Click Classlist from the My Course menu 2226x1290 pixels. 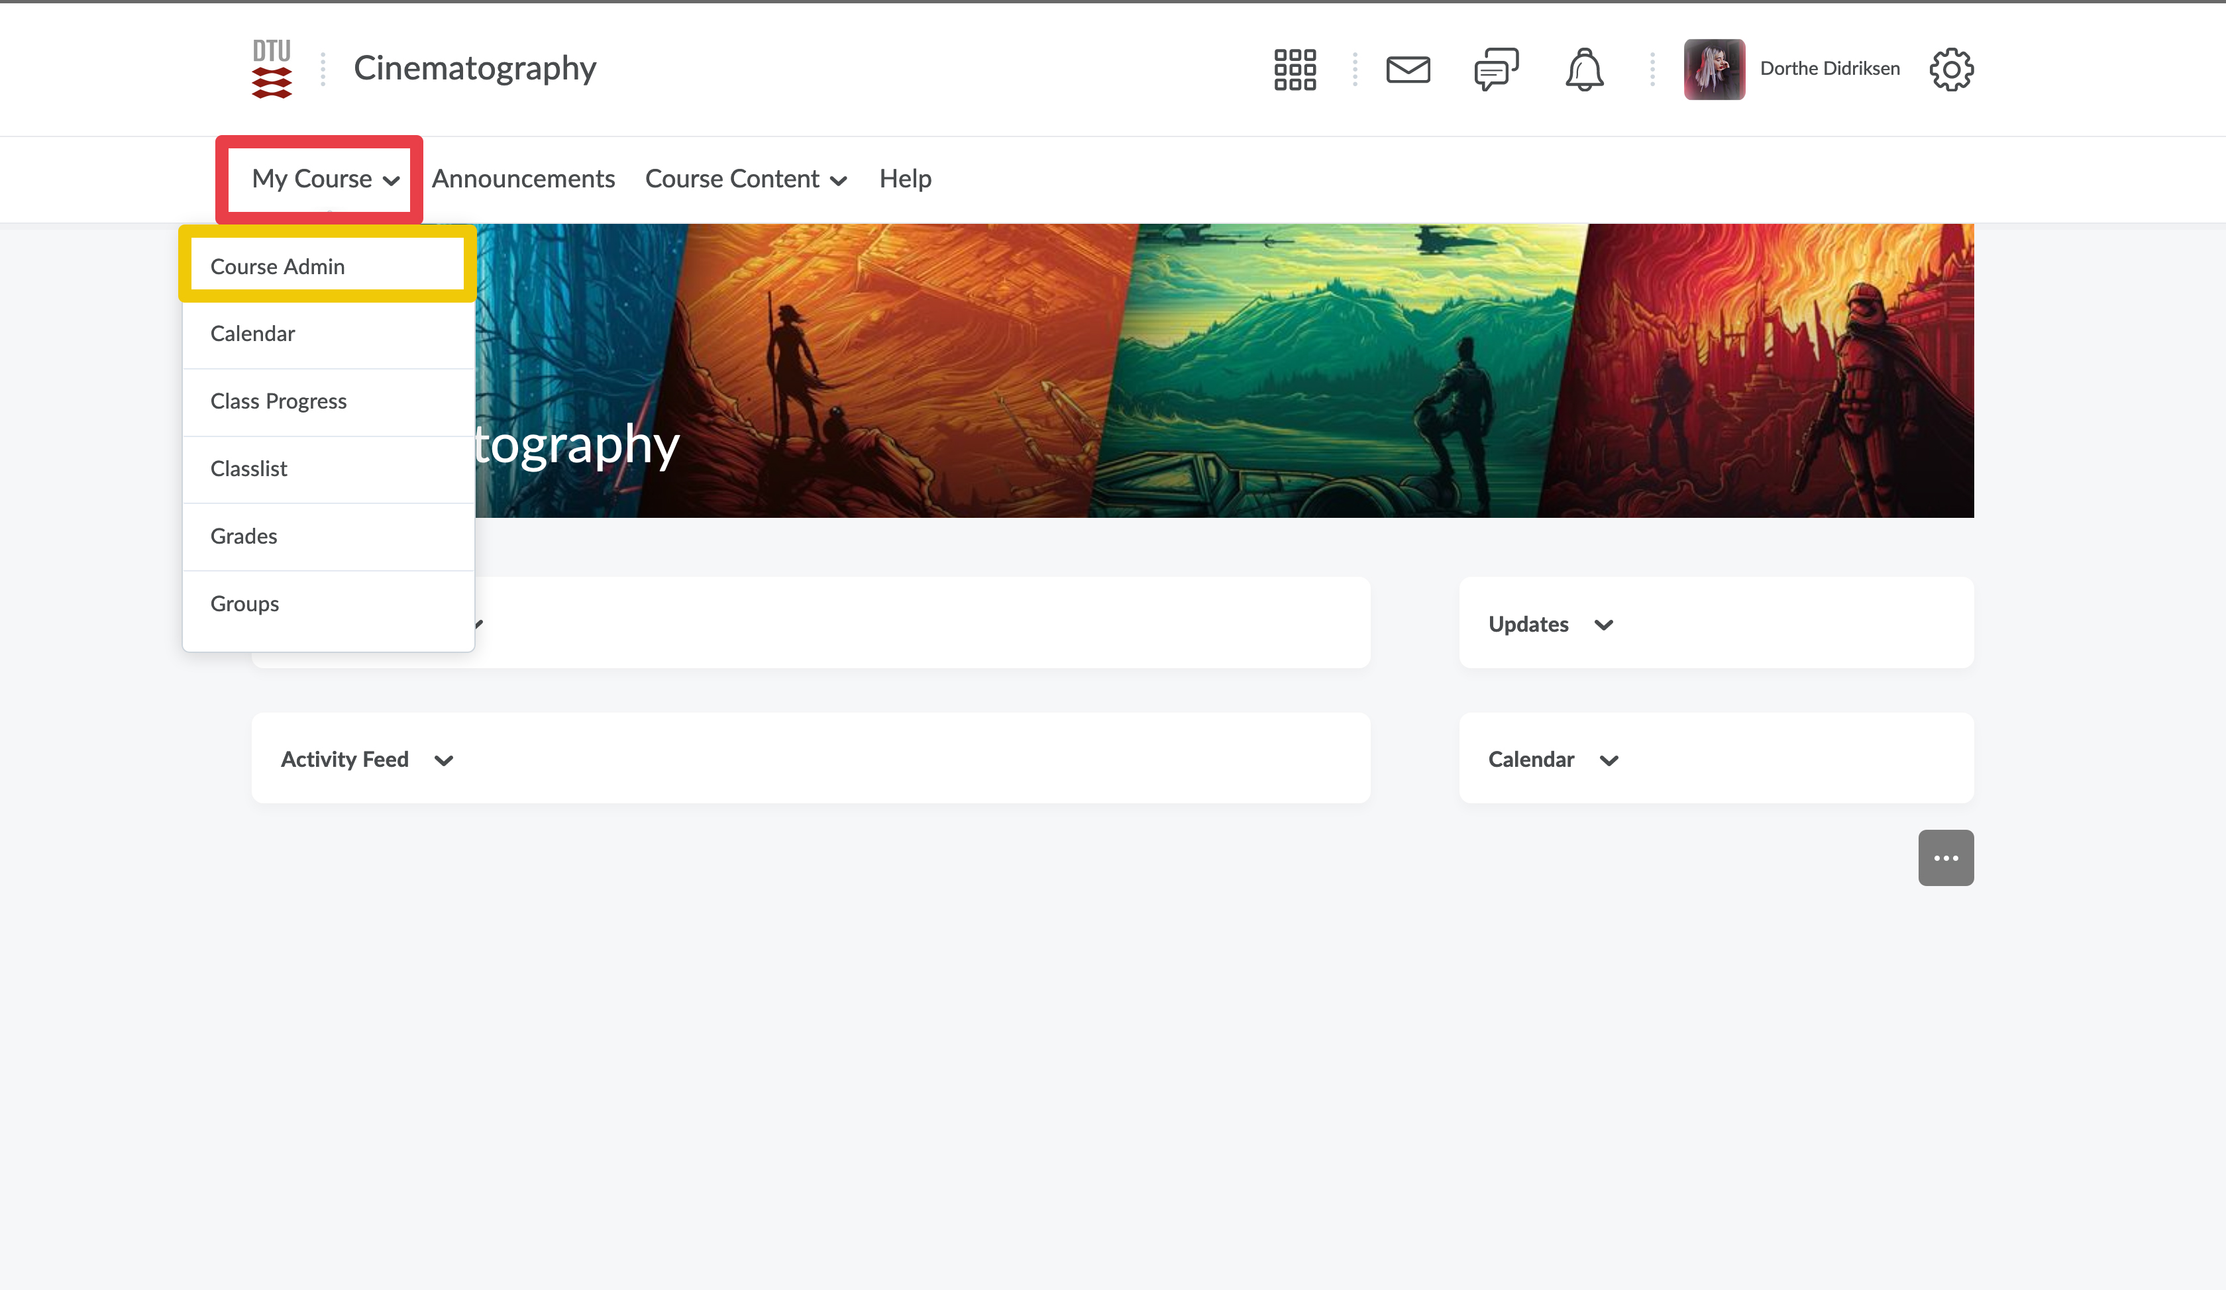[x=249, y=468]
